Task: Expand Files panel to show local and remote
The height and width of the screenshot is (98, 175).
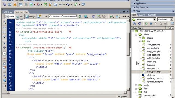Action: 172,24
